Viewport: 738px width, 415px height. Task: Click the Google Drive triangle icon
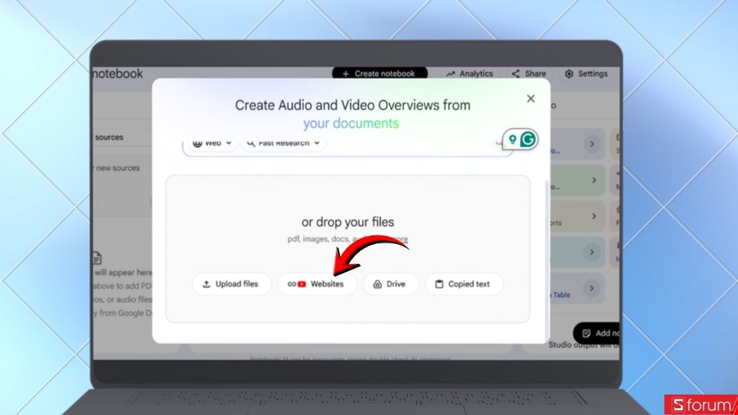click(x=378, y=284)
